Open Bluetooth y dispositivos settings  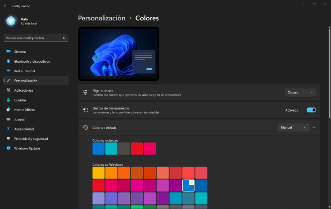(36, 61)
